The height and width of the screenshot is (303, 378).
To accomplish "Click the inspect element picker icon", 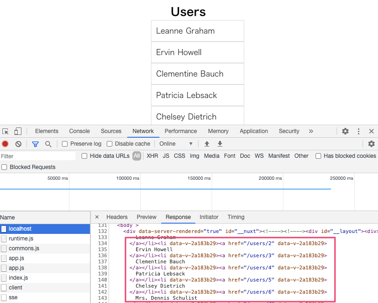I will [6, 132].
